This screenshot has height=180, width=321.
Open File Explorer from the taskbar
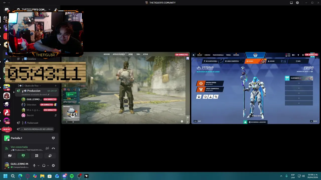click(42, 176)
